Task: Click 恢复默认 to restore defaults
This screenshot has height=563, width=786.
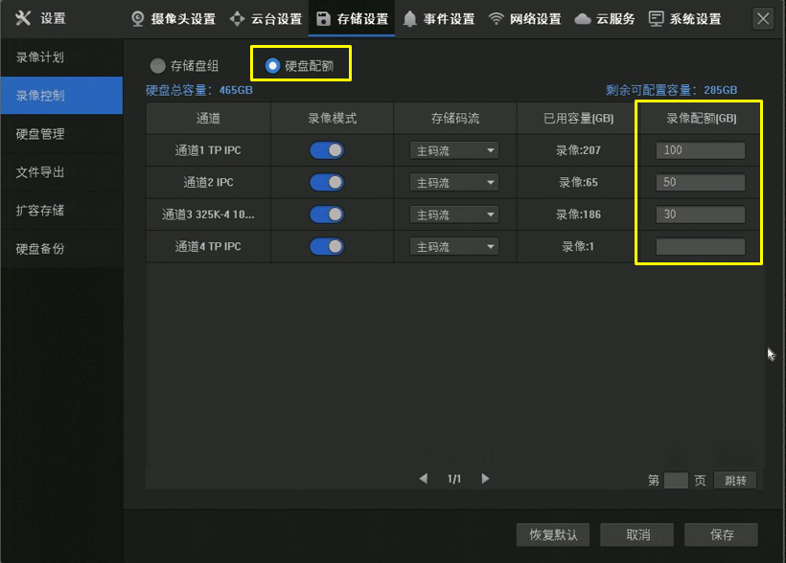Action: click(x=552, y=534)
